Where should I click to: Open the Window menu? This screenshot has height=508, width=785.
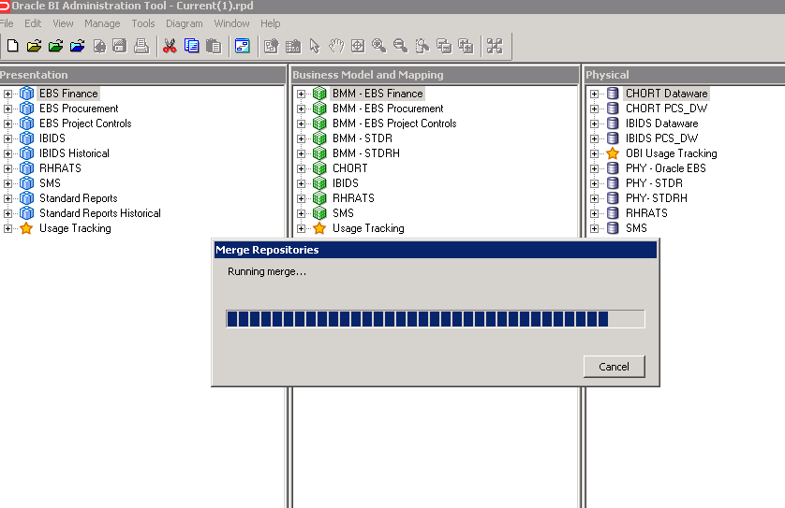(231, 23)
